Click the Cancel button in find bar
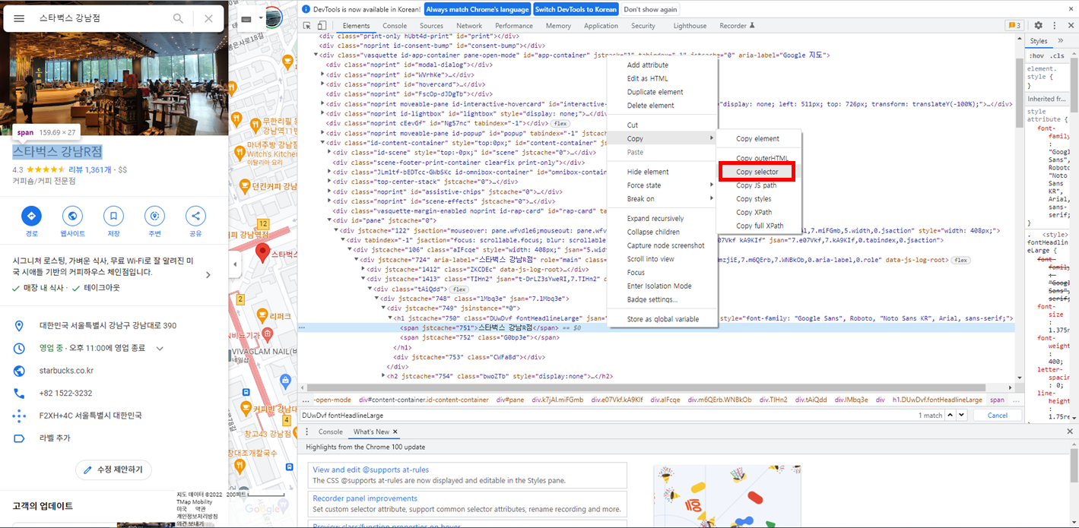1079x528 pixels. pyautogui.click(x=997, y=416)
